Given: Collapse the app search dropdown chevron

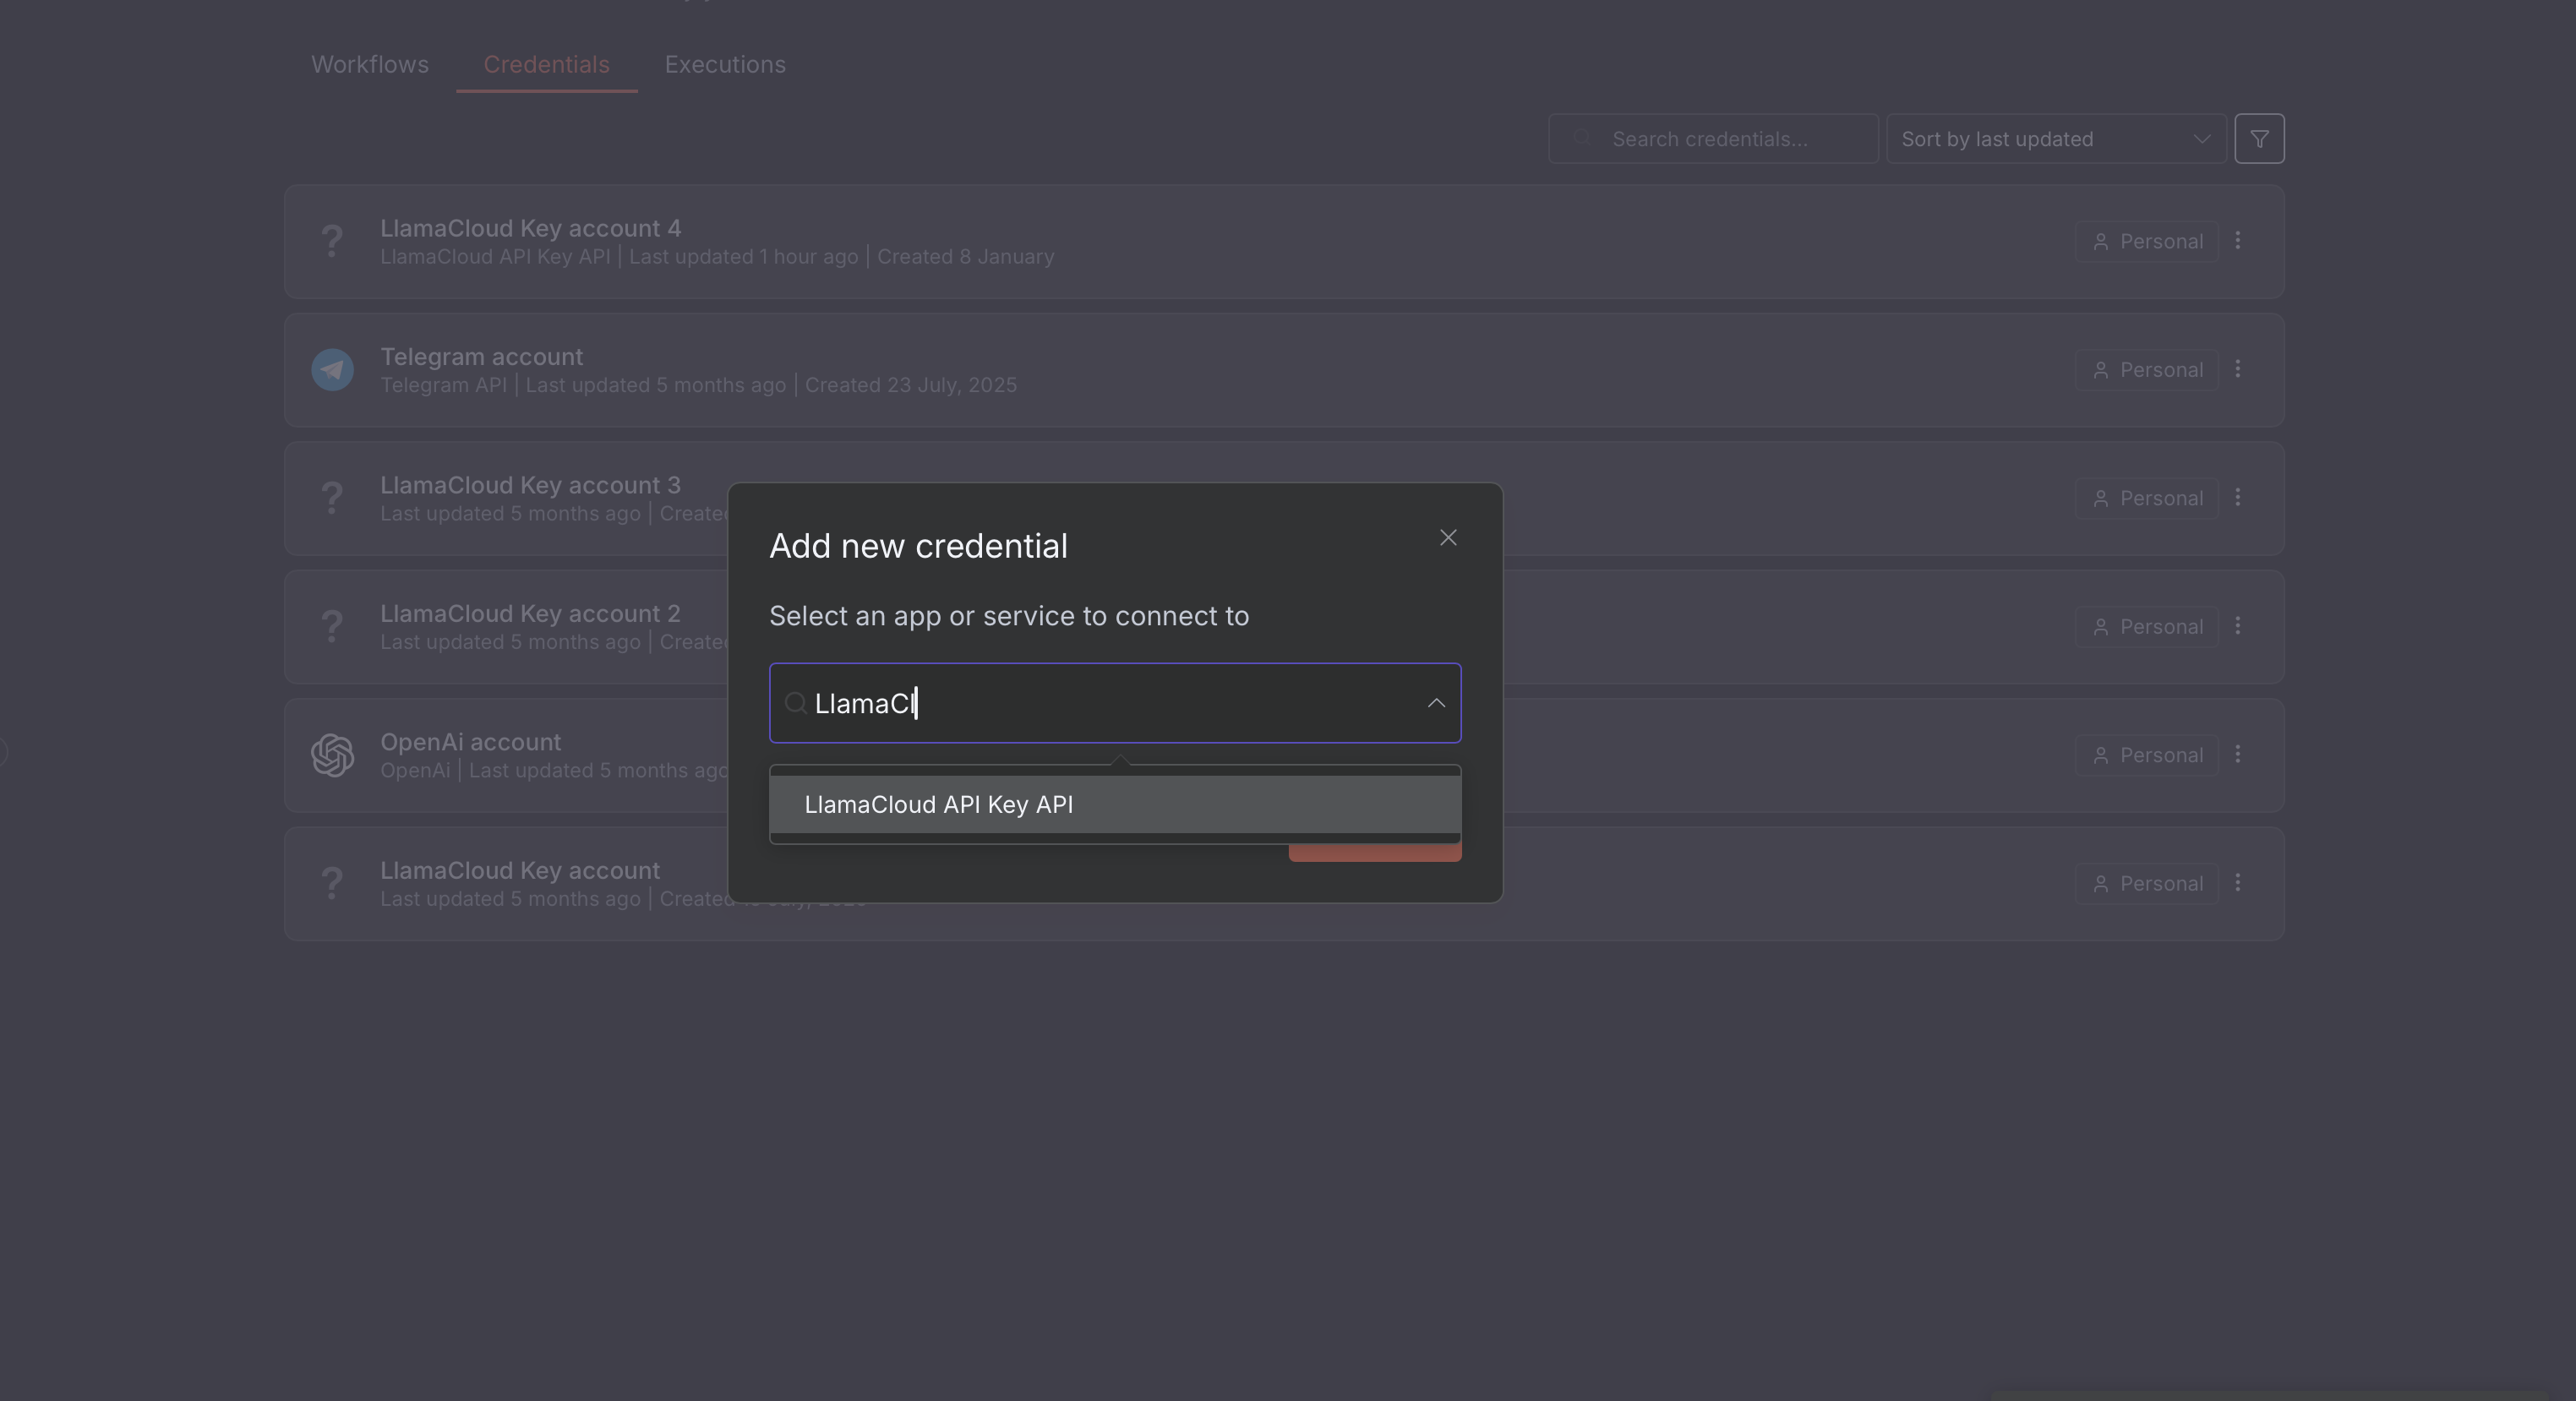Looking at the screenshot, I should click(1435, 703).
